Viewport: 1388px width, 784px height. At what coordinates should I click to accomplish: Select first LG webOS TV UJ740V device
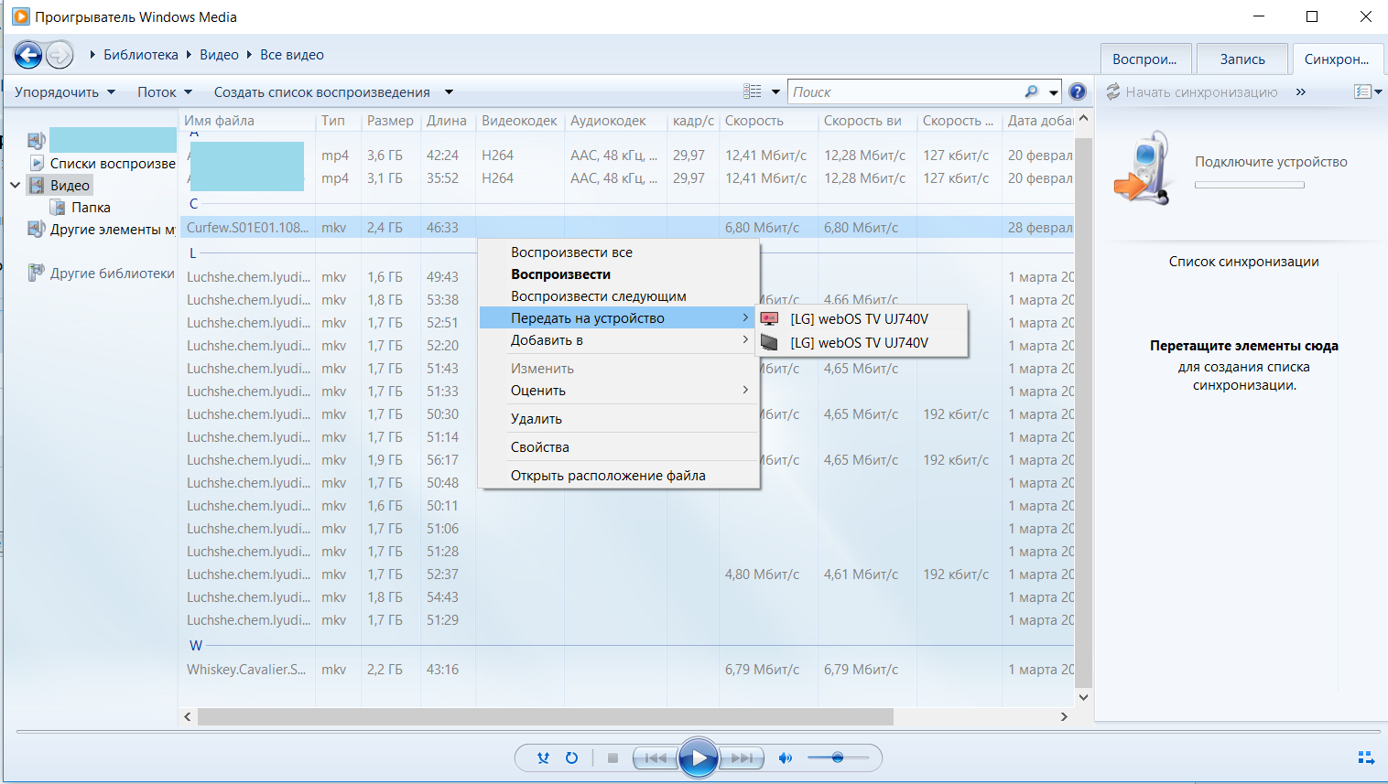tap(859, 318)
